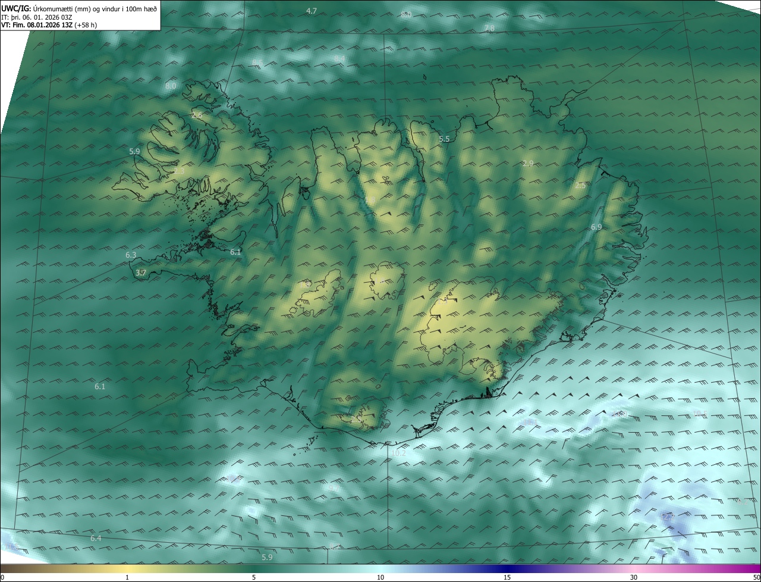This screenshot has height=582, width=761.
Task: Click the 30 tick label on the color scale
Action: (x=634, y=577)
